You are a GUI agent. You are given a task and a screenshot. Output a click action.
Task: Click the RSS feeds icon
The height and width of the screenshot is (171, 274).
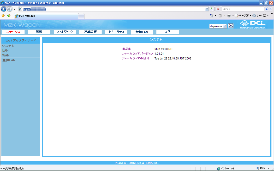pos(220,16)
